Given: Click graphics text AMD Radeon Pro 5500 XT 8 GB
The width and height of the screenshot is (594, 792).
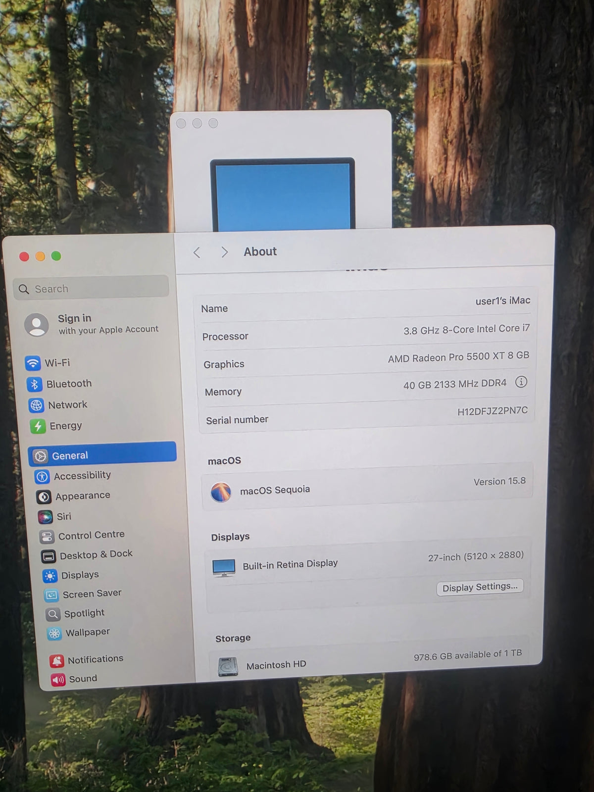Looking at the screenshot, I should tap(458, 357).
